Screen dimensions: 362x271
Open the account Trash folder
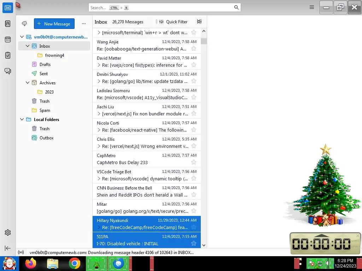pyautogui.click(x=54, y=101)
